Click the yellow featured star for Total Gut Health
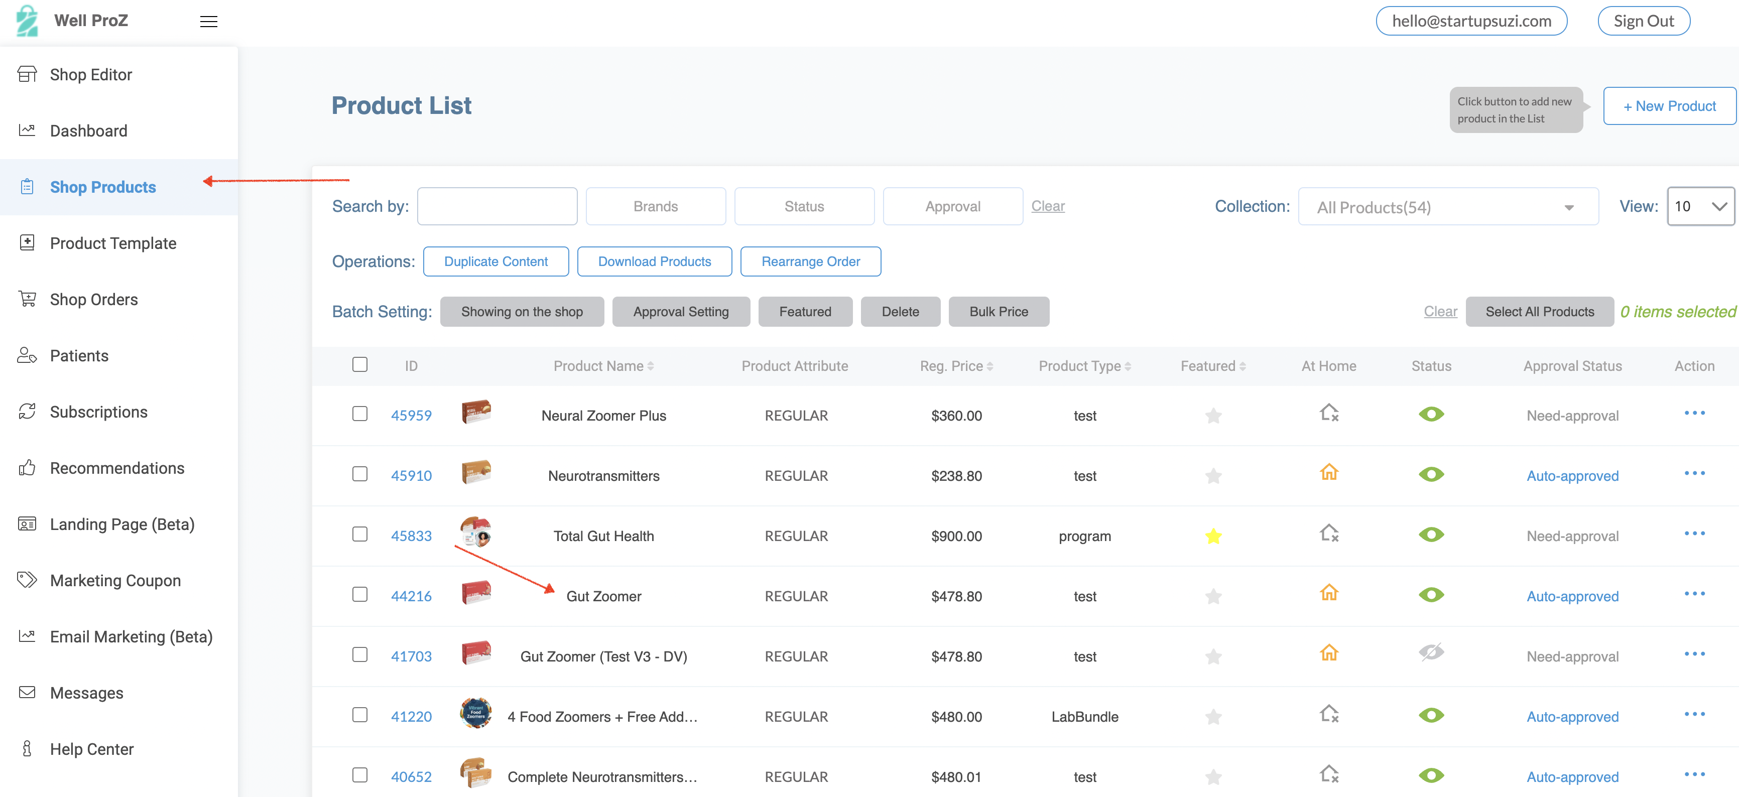 click(x=1213, y=537)
